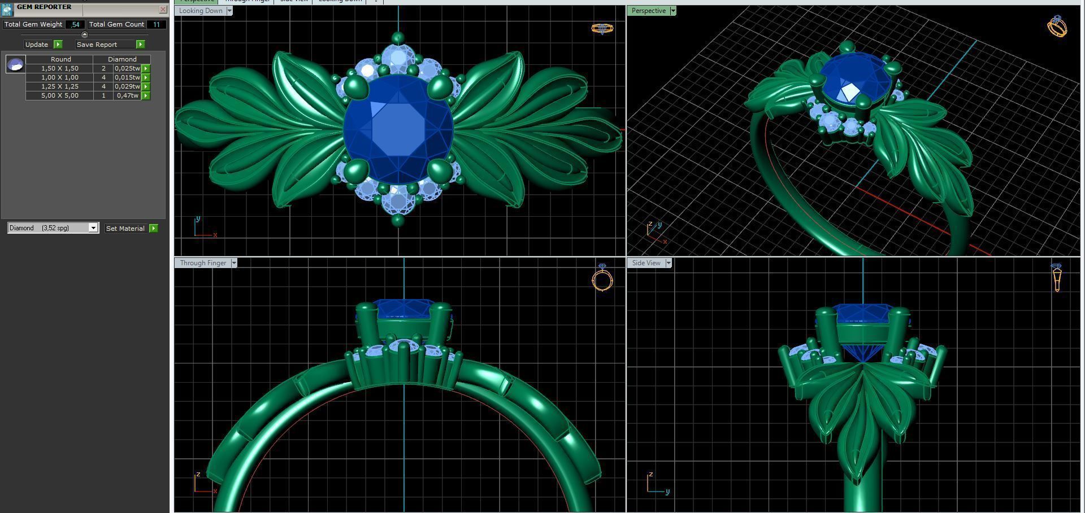
Task: Switch to the Through Finger viewport tab
Action: (x=247, y=1)
